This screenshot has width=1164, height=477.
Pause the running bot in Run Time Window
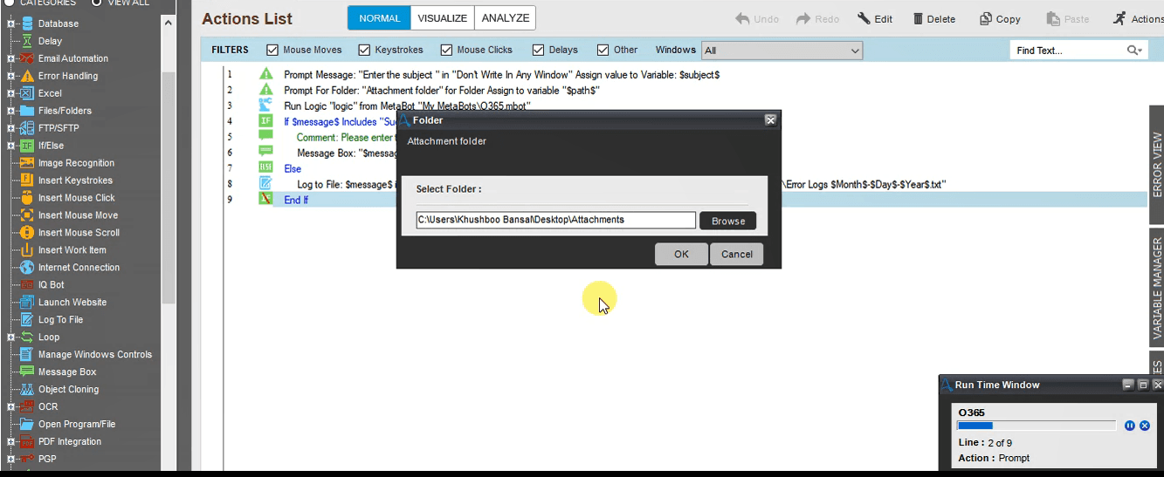click(x=1130, y=426)
